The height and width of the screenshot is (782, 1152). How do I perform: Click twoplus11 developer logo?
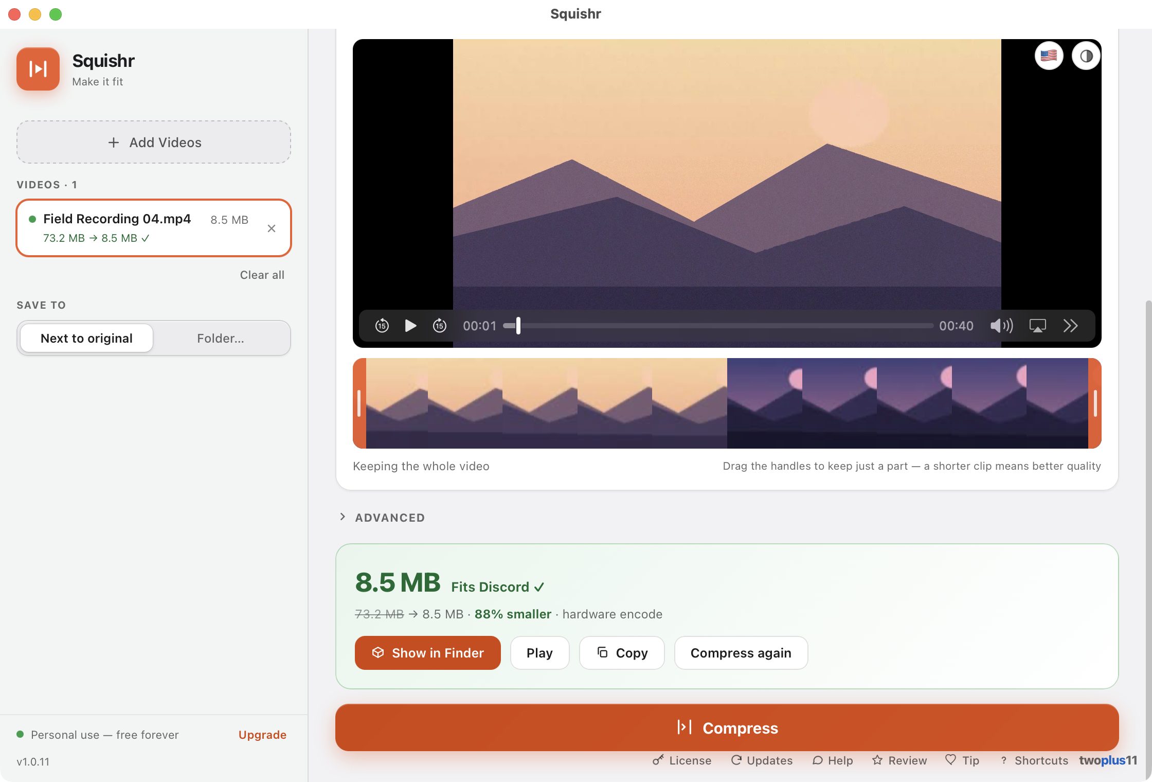click(x=1108, y=760)
